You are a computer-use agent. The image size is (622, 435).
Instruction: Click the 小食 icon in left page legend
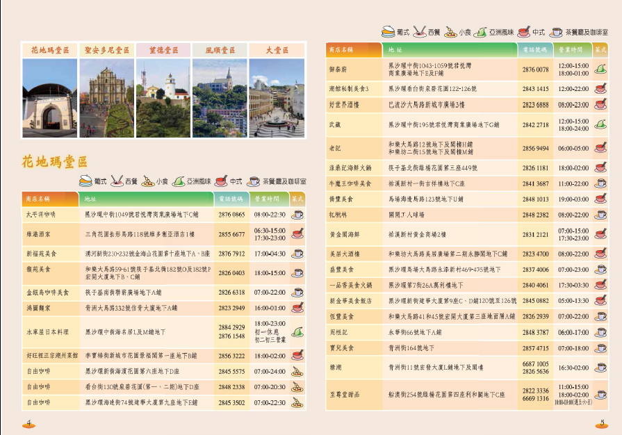click(x=147, y=181)
